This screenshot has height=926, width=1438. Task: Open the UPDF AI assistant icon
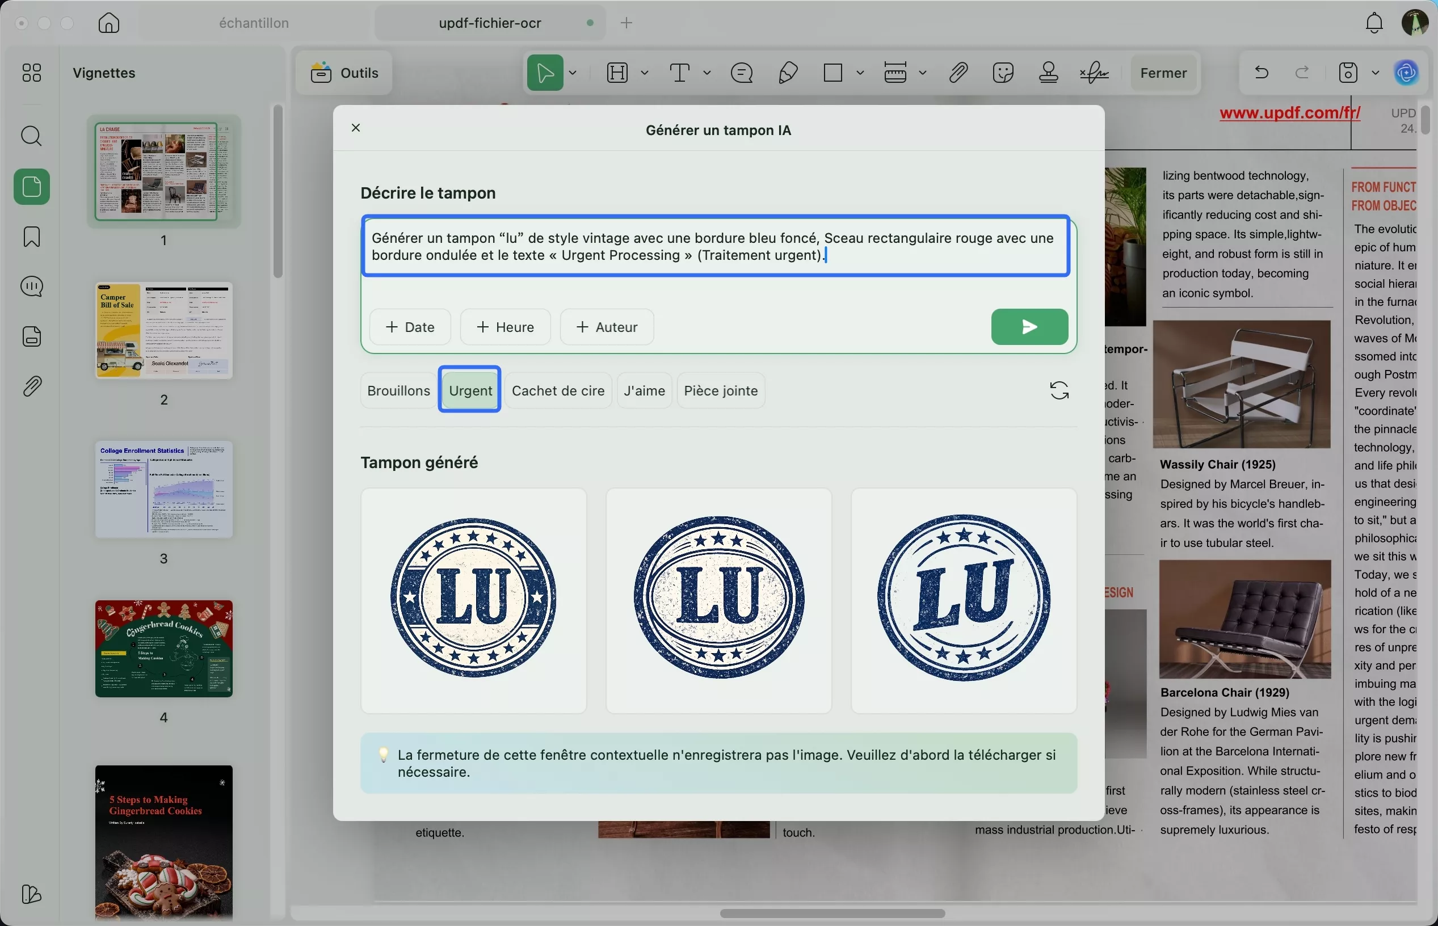click(1406, 73)
